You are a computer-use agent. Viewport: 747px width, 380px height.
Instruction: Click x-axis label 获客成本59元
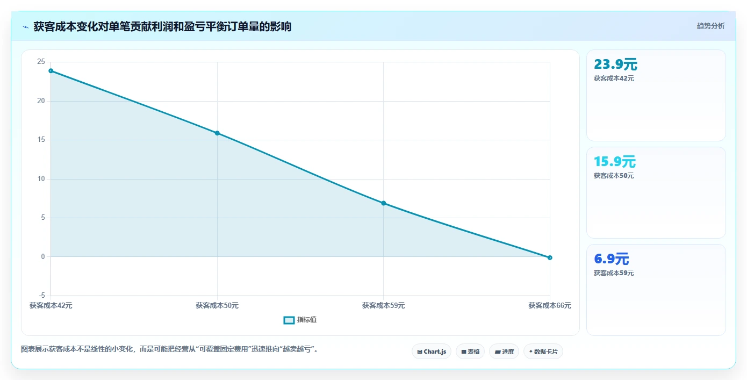pos(384,305)
